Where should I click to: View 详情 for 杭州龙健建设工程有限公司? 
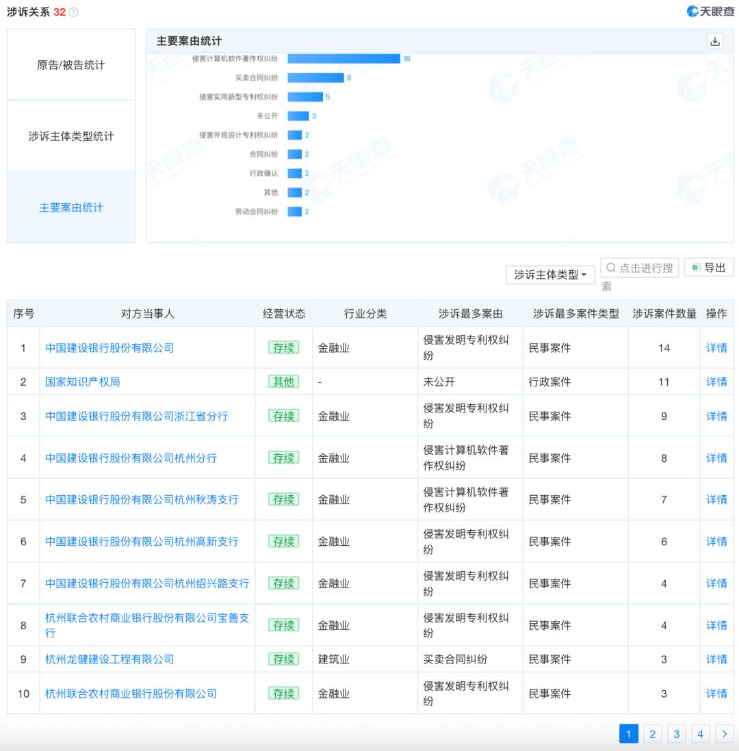pos(716,659)
